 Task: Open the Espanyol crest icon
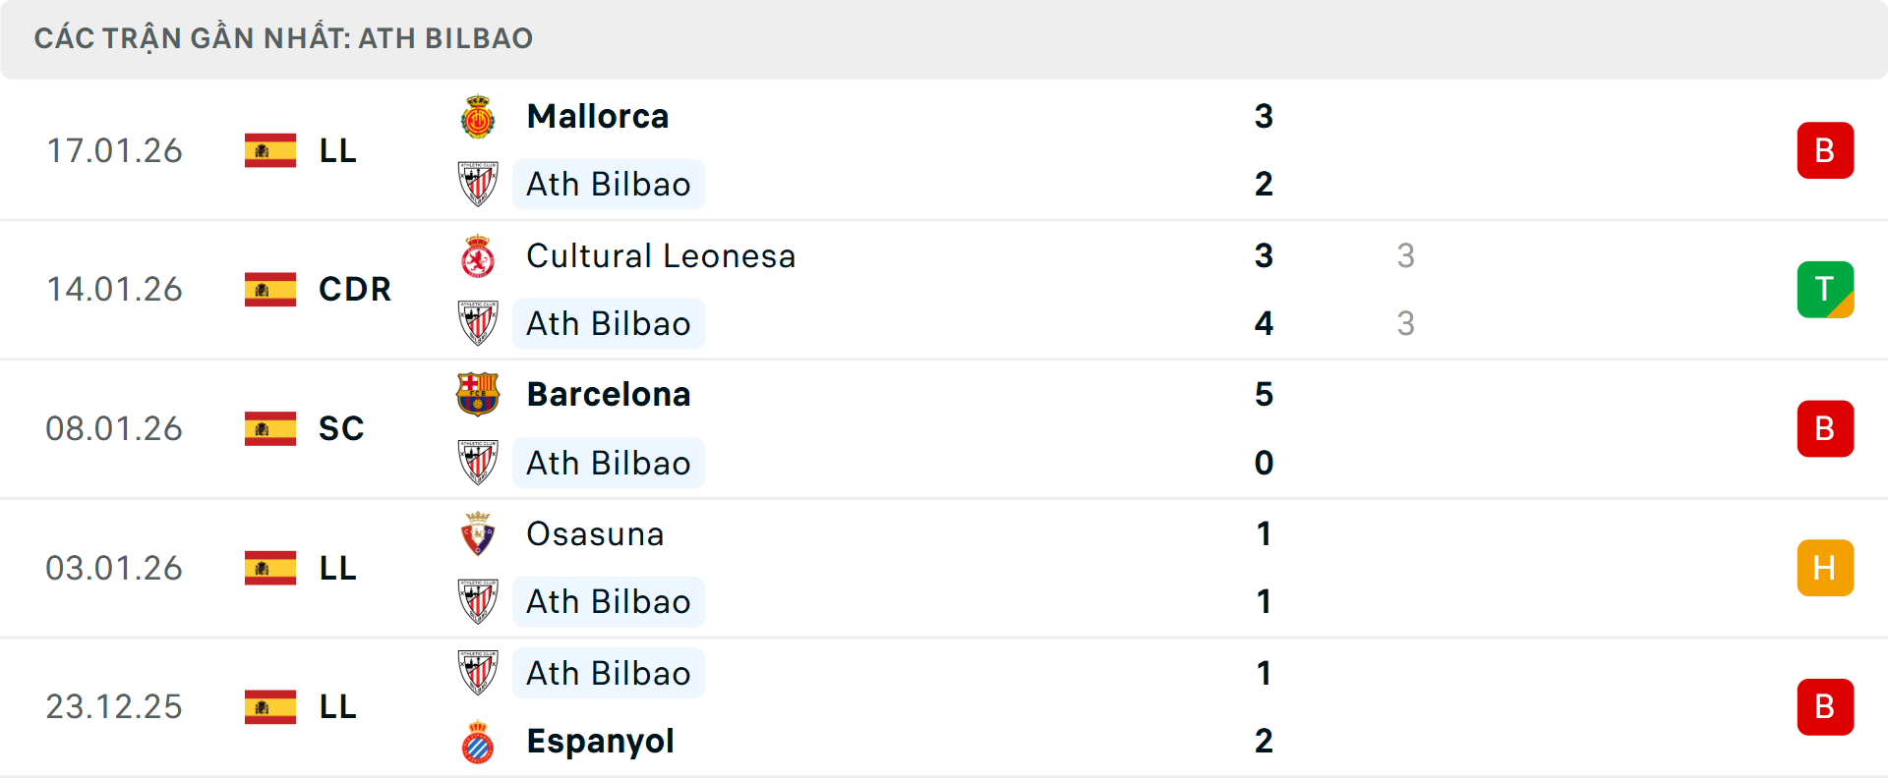(479, 741)
